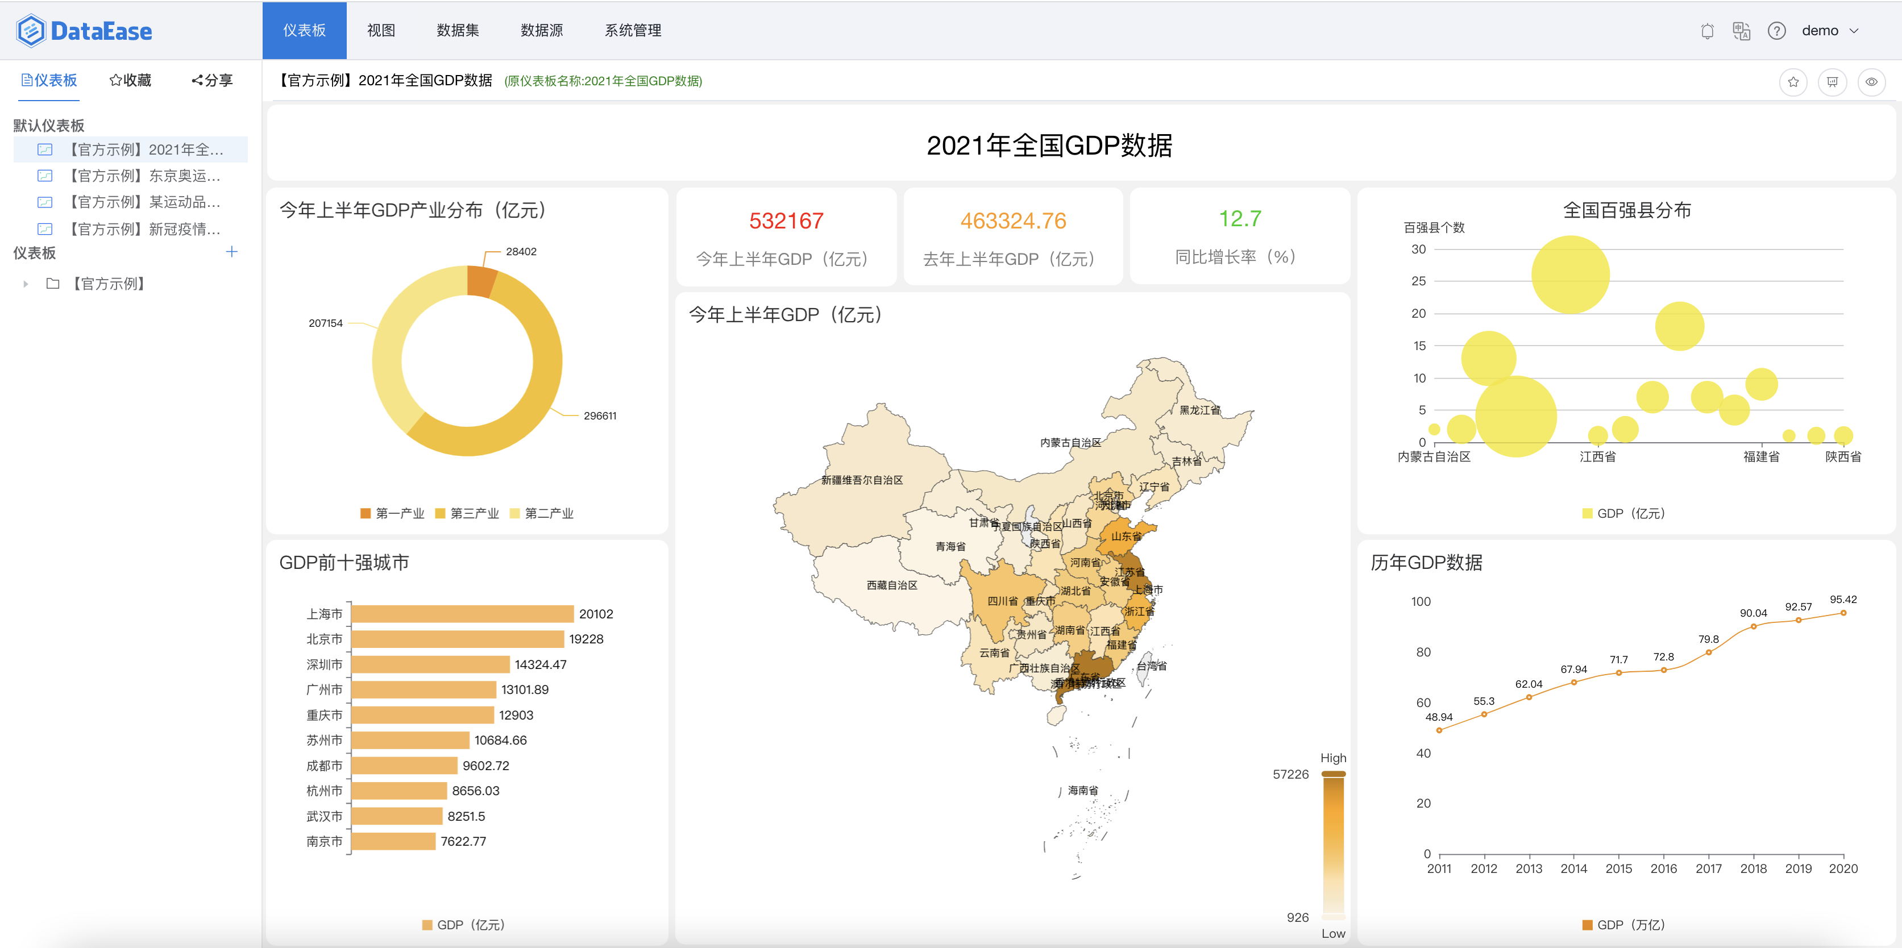This screenshot has height=948, width=1902.
Task: Open fullscreen preview with the eye icon
Action: tap(1871, 82)
